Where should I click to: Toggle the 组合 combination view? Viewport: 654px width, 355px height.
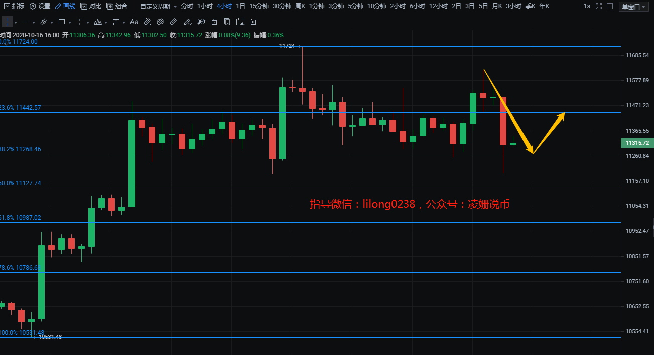click(x=117, y=6)
